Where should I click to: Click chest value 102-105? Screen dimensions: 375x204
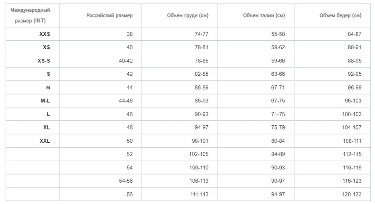point(199,154)
